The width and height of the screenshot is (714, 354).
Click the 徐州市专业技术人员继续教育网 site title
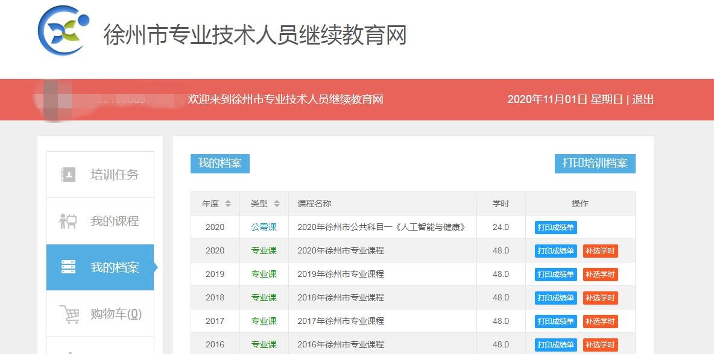[x=255, y=34]
